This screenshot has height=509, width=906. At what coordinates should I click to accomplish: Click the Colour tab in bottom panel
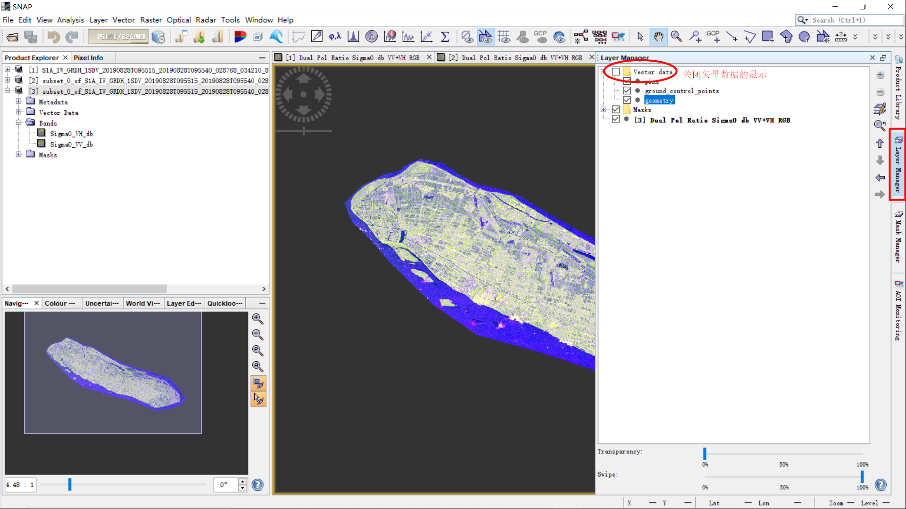click(60, 303)
